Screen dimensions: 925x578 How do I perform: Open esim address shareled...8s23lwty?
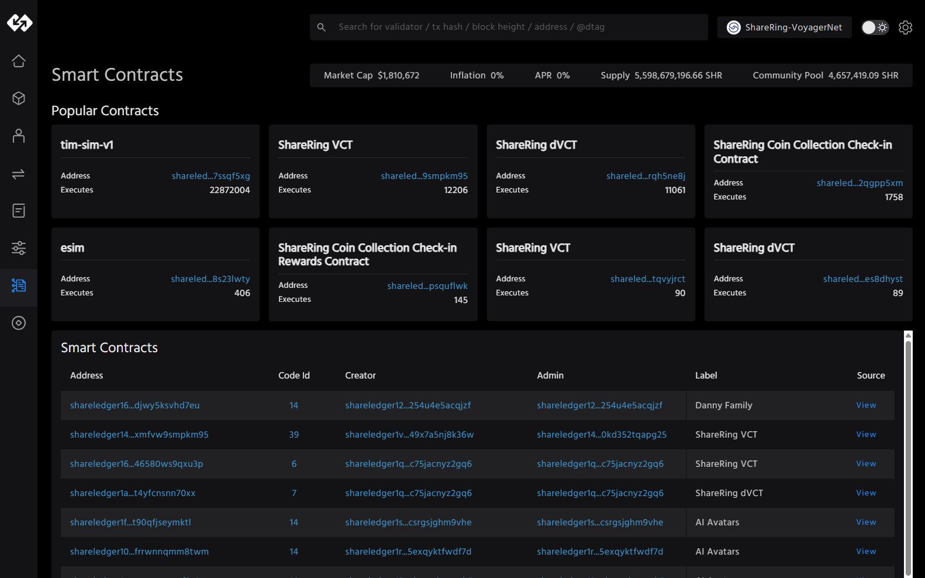(210, 279)
